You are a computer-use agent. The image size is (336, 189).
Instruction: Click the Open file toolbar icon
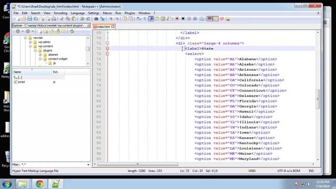(x=23, y=19)
